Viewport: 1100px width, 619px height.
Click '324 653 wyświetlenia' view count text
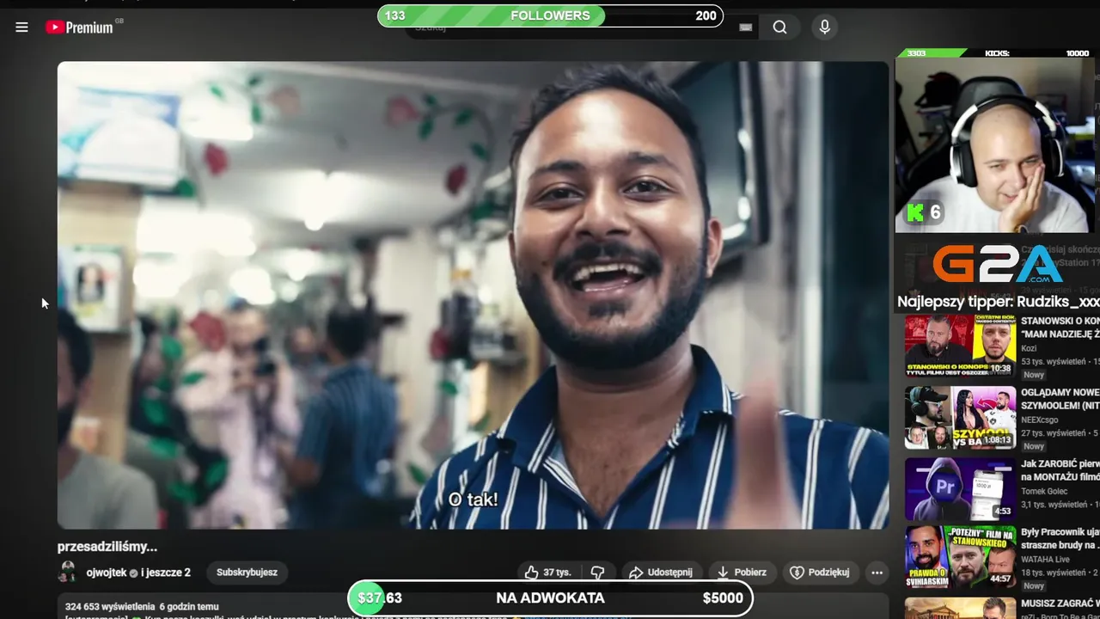pyautogui.click(x=109, y=606)
